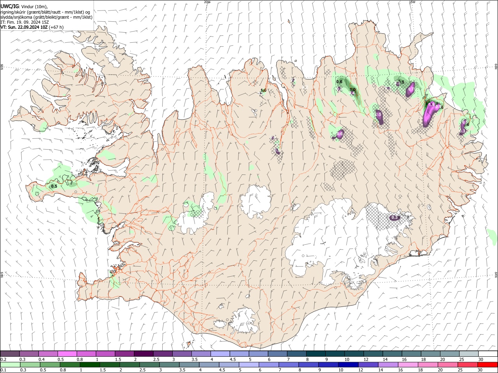
Task: Select the lavender 4 swatch in snow legend
Action: [x=220, y=354]
